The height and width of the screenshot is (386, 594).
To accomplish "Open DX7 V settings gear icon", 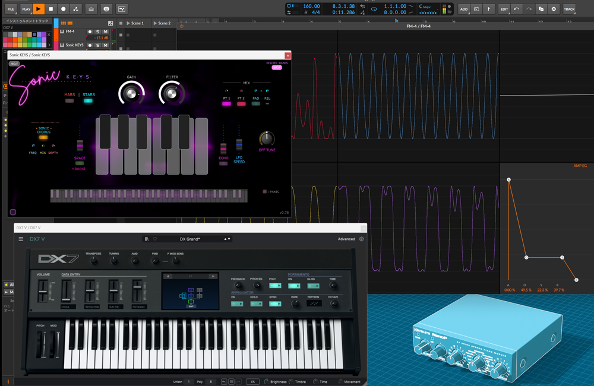I will coord(361,239).
